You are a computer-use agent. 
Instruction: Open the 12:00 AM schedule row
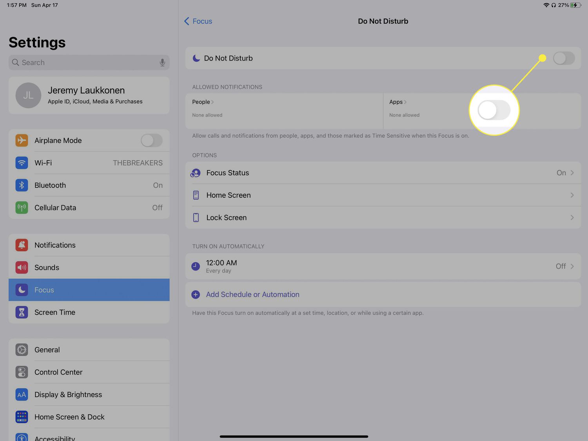pos(383,266)
